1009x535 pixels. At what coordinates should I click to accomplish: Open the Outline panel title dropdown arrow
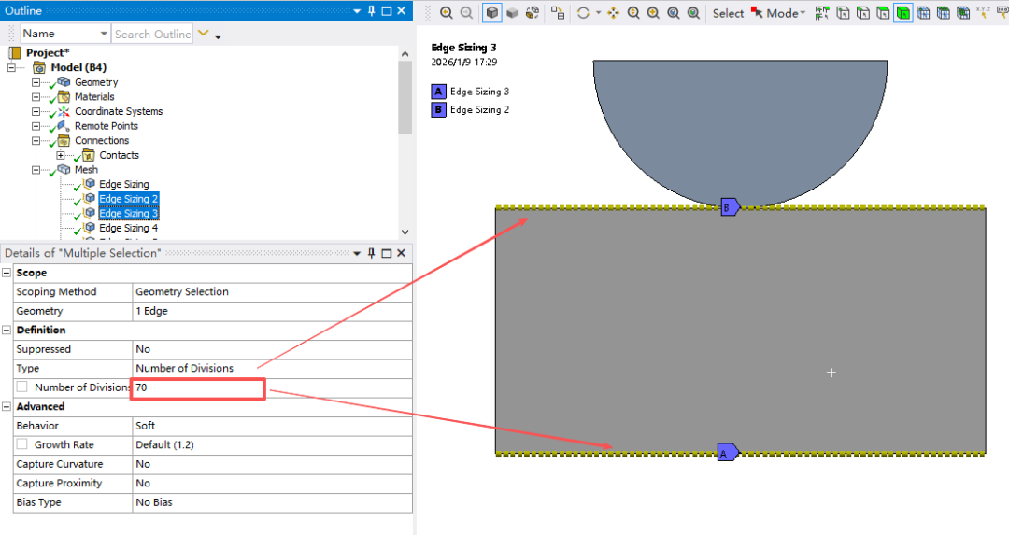coord(357,11)
